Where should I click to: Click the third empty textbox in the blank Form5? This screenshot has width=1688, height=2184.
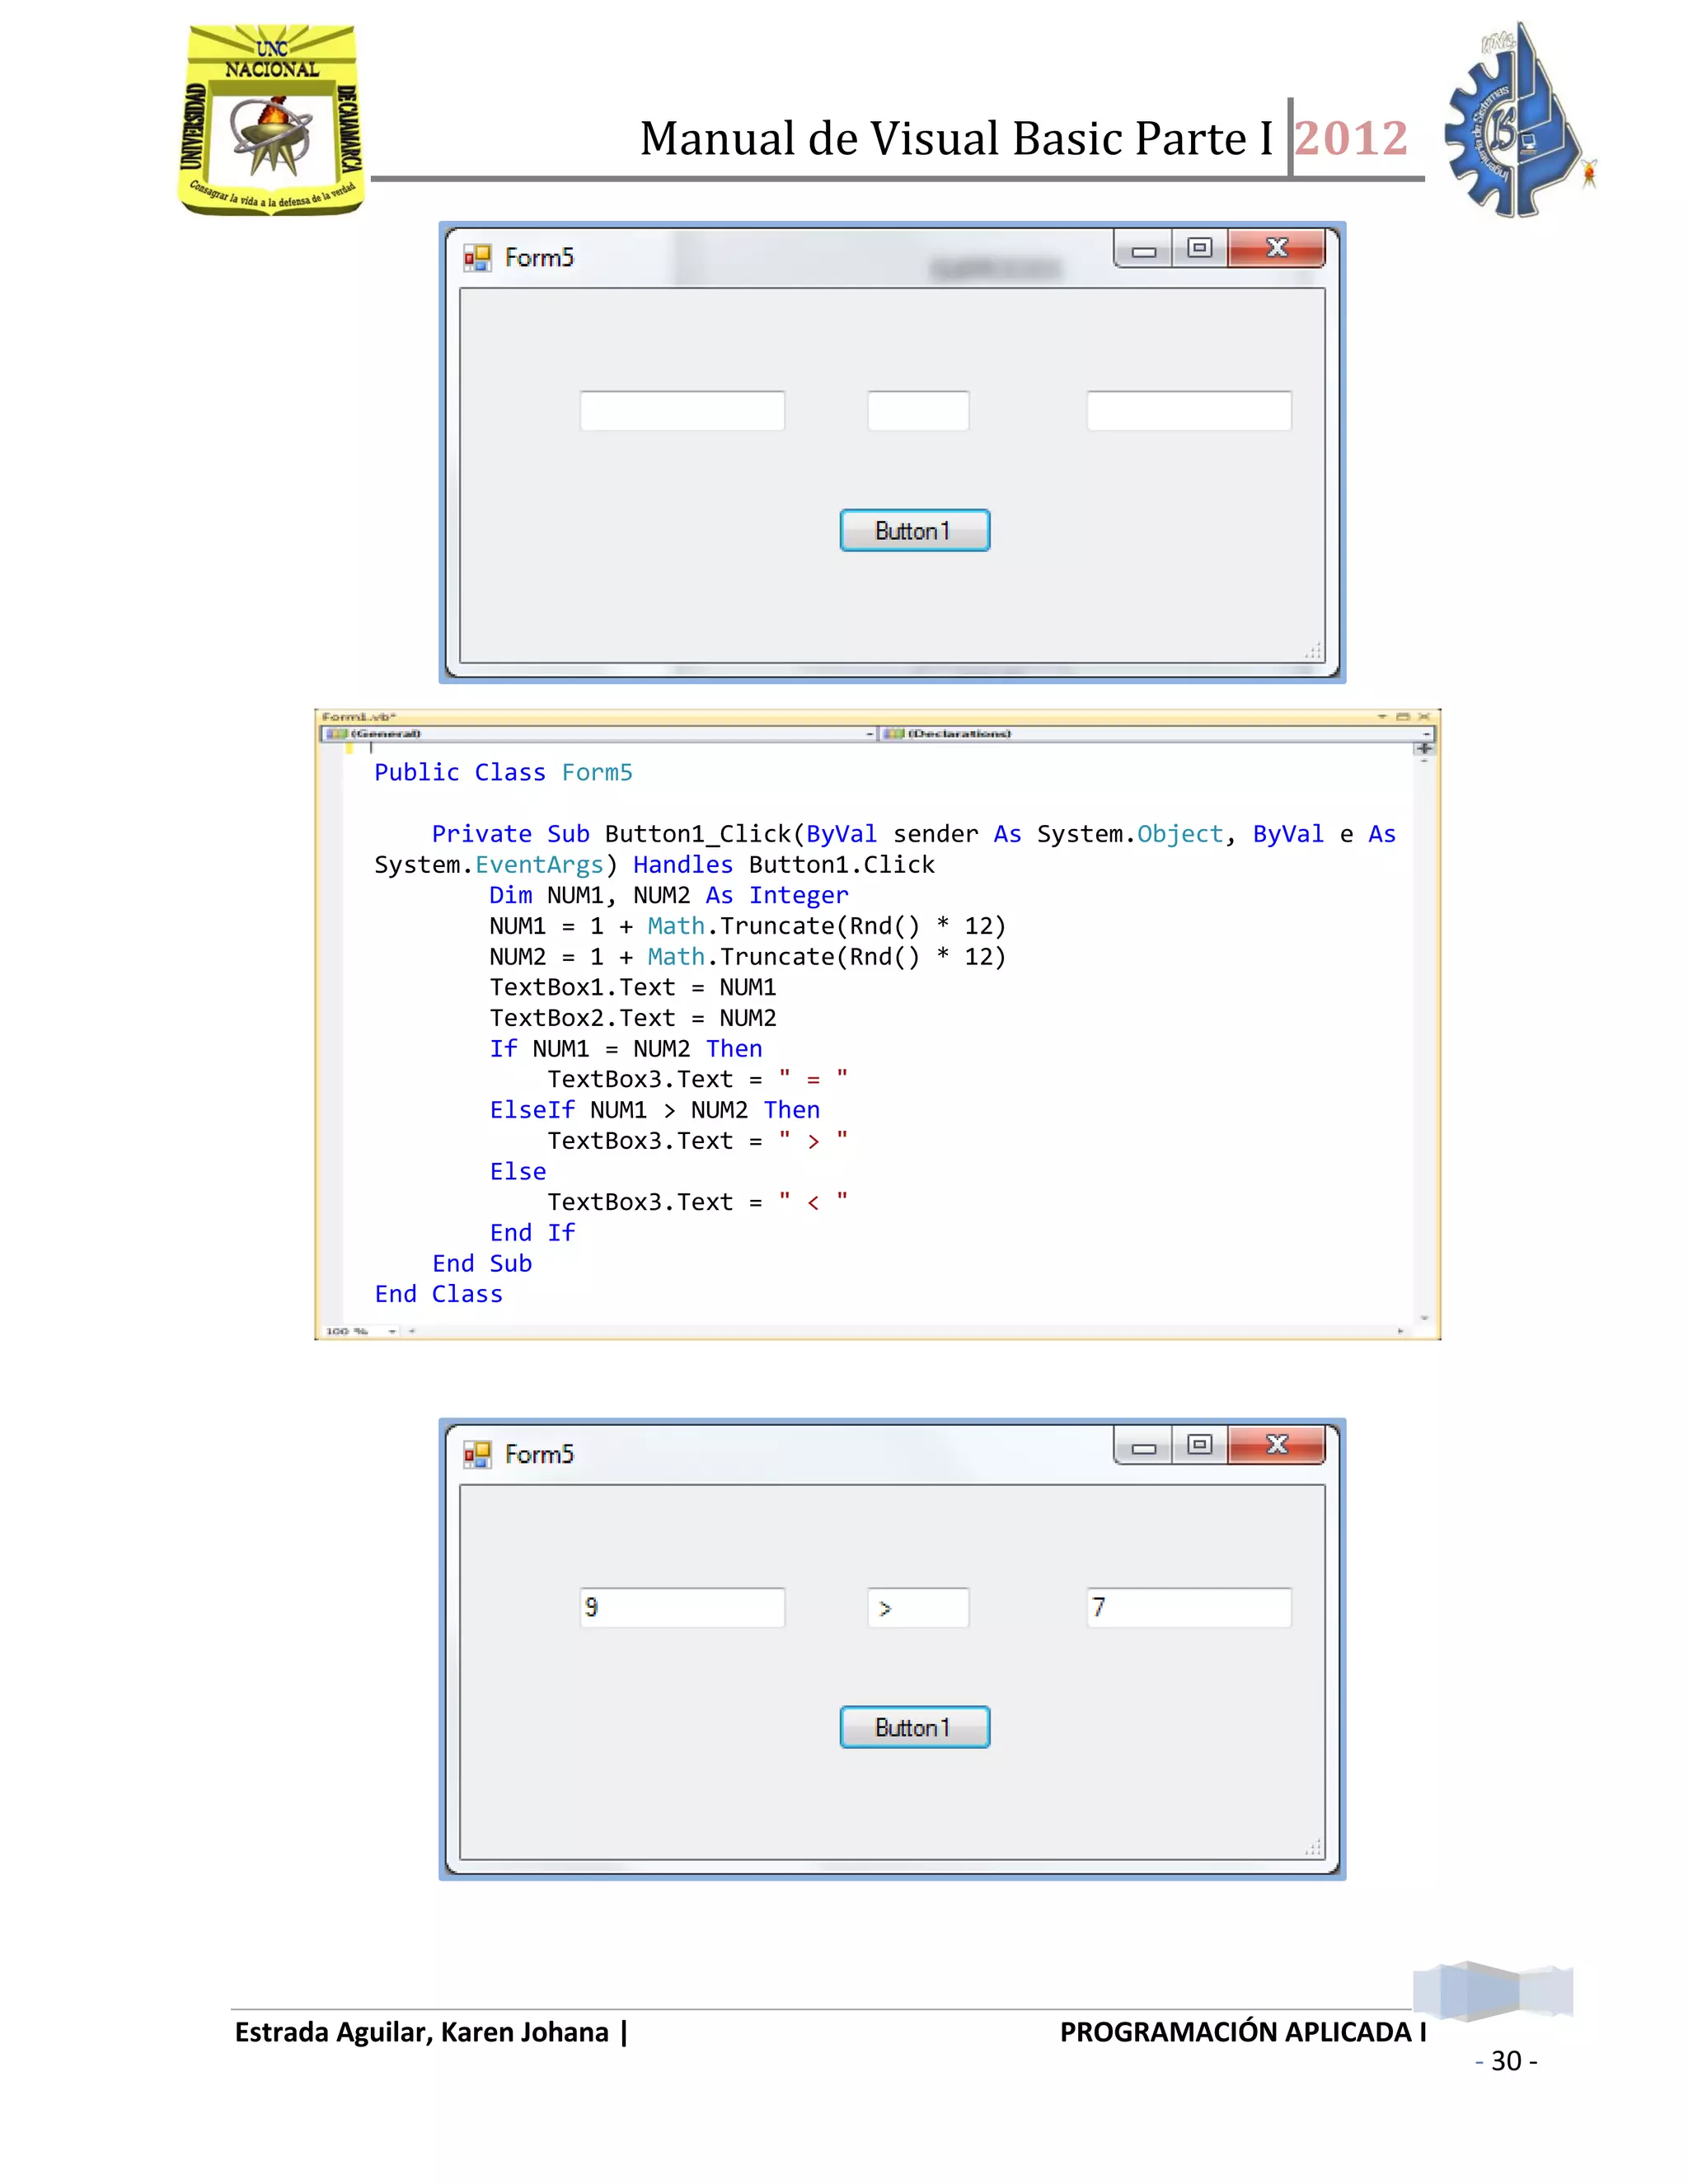click(1189, 411)
